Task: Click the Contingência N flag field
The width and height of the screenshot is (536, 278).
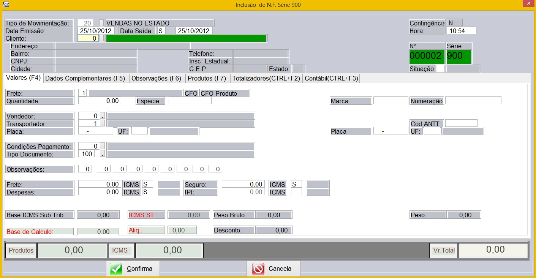Action: pyautogui.click(x=455, y=23)
